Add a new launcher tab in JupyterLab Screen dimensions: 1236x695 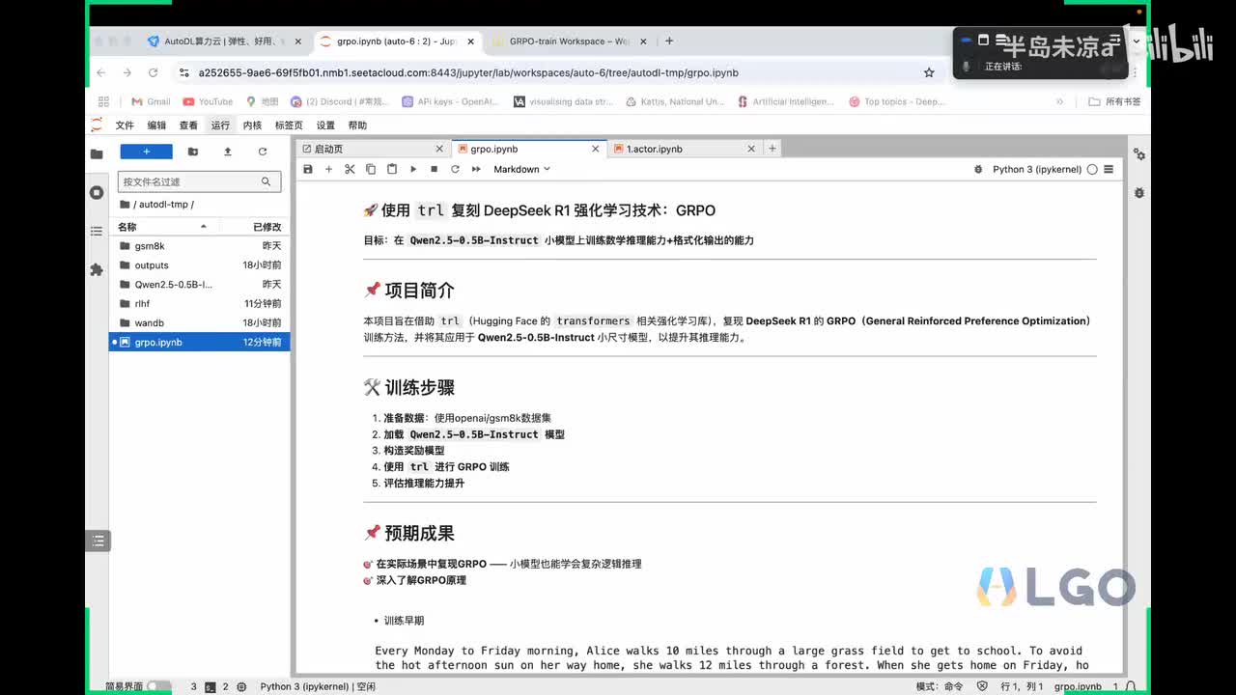(x=772, y=149)
